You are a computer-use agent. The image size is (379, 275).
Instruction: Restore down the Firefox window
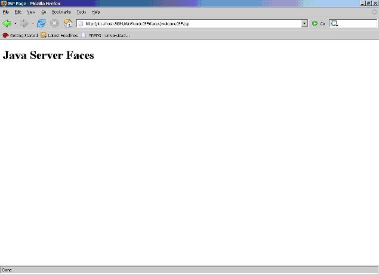coord(369,3)
